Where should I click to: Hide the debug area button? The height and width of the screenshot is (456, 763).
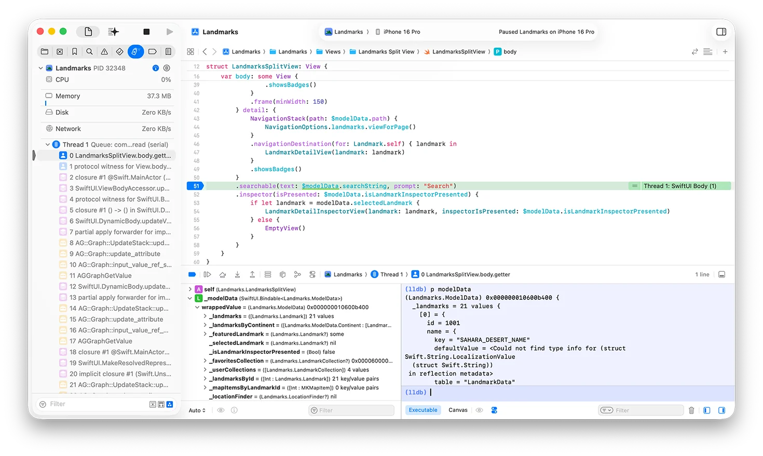[721, 274]
